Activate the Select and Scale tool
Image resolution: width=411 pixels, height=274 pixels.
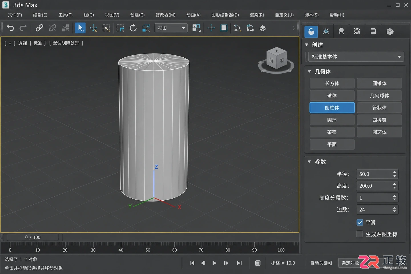click(x=146, y=28)
